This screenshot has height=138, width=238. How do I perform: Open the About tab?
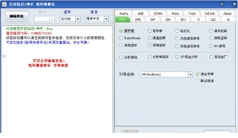pos(227,13)
